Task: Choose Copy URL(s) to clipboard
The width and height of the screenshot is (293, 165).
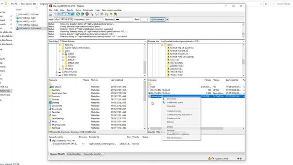Action: coord(178,134)
